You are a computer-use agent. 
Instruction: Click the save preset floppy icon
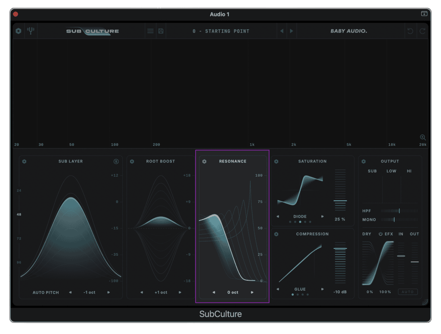[x=161, y=31]
